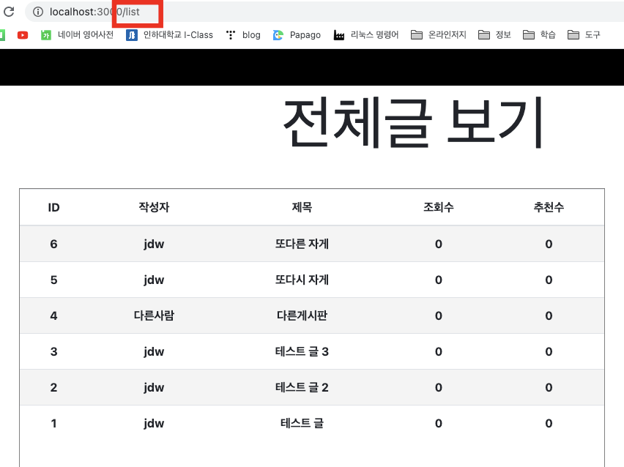
Task: Click the green 네이버 영어사전 favicon
Action: [46, 35]
